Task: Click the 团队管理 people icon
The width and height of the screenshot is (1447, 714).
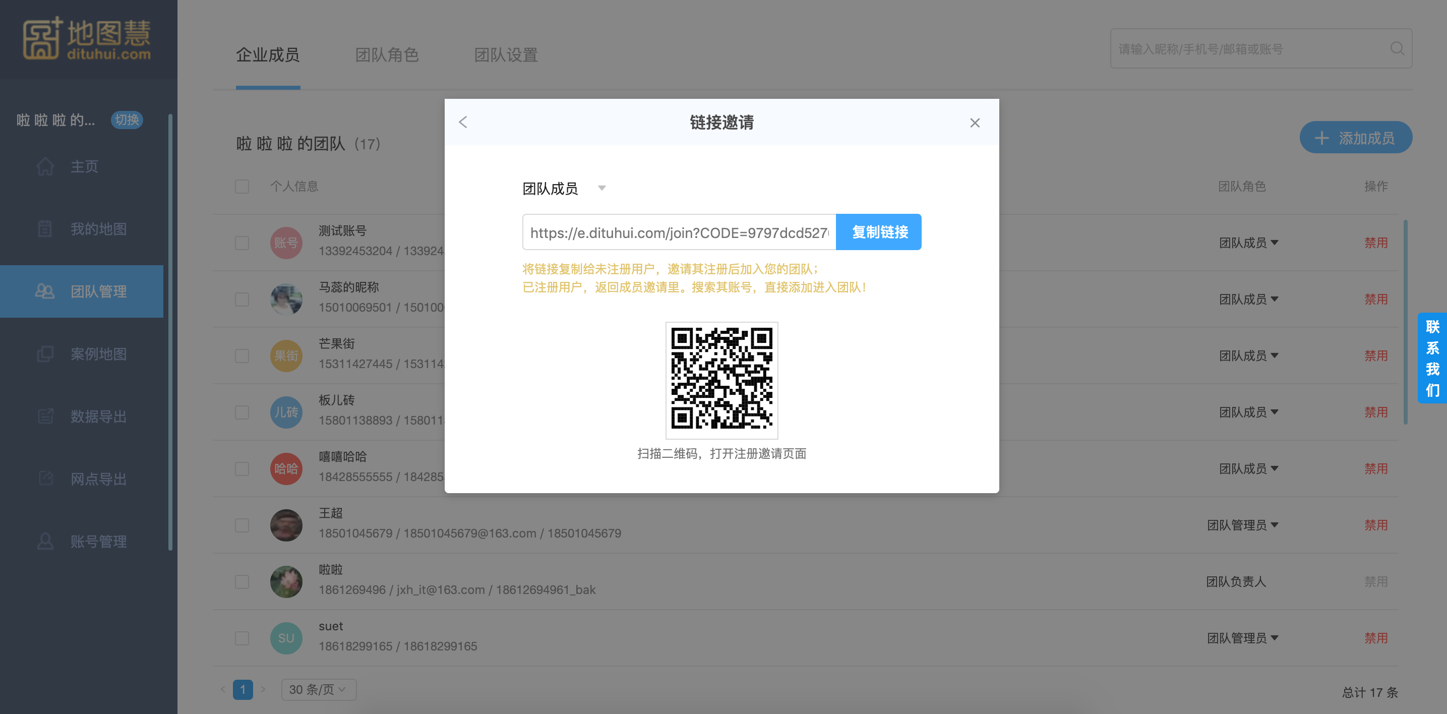Action: (x=45, y=291)
